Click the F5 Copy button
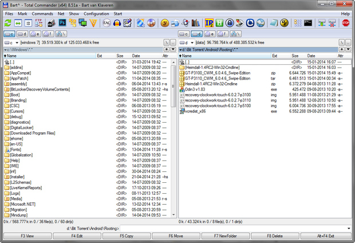This screenshot has width=355, height=243. (127, 236)
